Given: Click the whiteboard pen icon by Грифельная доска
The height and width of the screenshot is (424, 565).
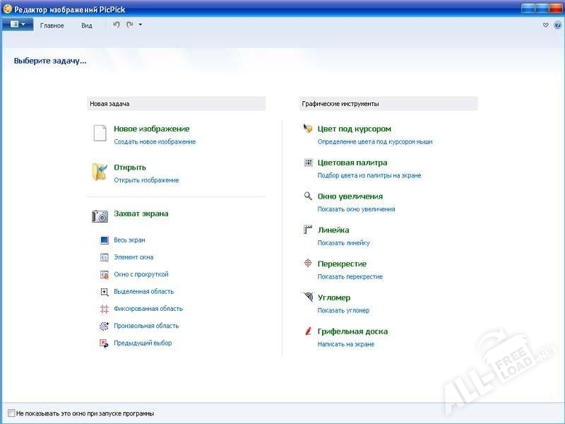Looking at the screenshot, I should (308, 331).
